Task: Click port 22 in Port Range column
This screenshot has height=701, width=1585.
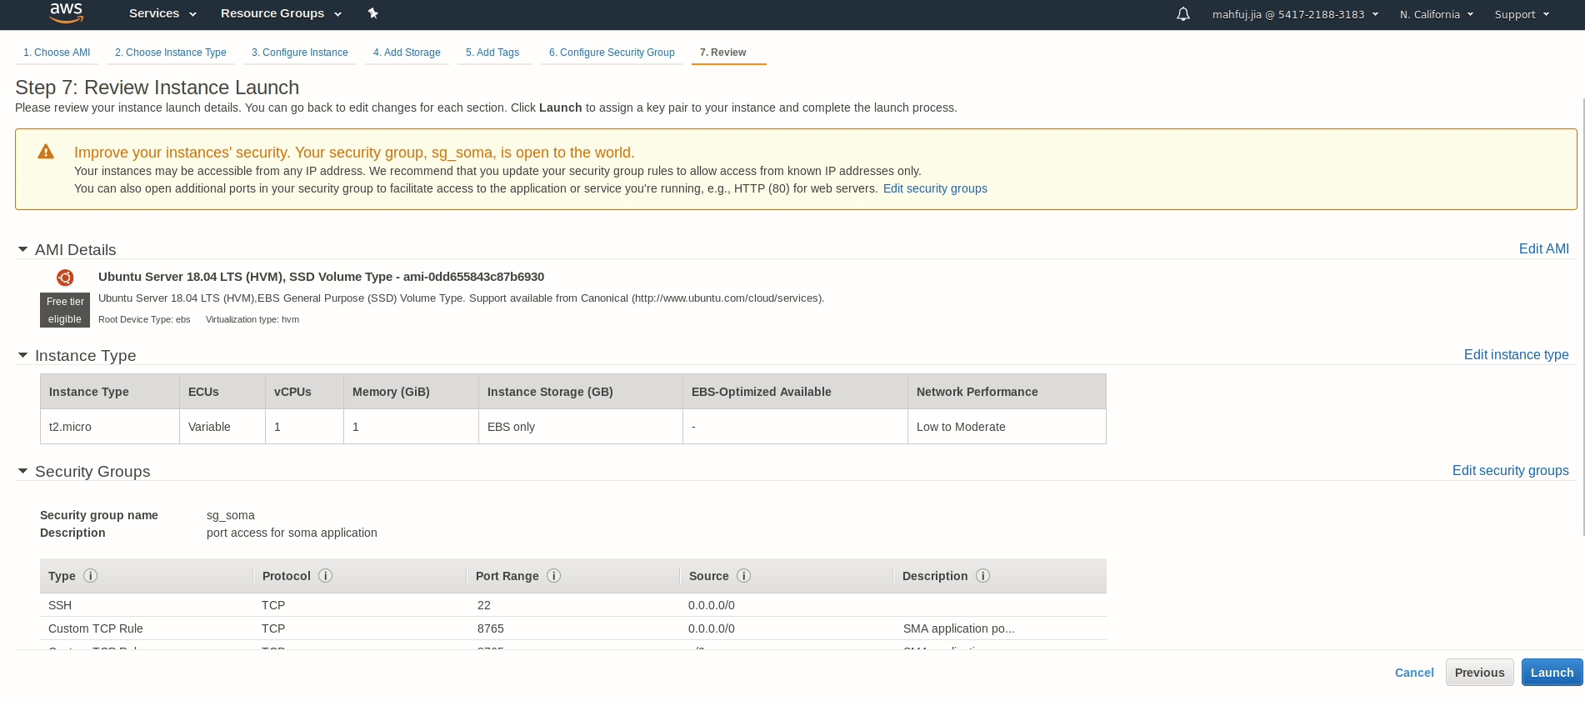Action: click(x=484, y=605)
